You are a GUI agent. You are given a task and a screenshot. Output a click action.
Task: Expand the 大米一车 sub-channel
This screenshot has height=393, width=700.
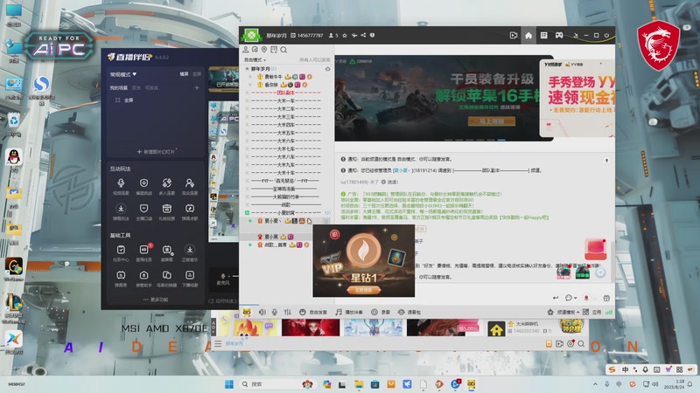tap(248, 100)
